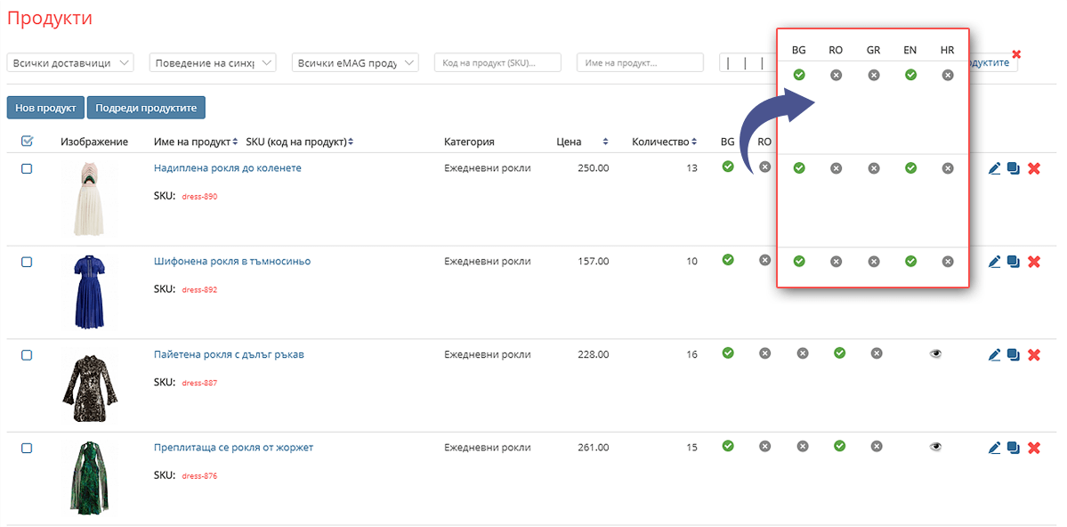Click edit pencil icon for Пайетена рокля

[x=995, y=355]
